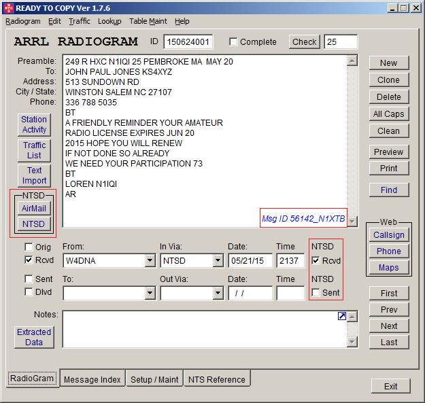This screenshot has height=403, width=425.
Task: Click the Exit button
Action: (390, 386)
